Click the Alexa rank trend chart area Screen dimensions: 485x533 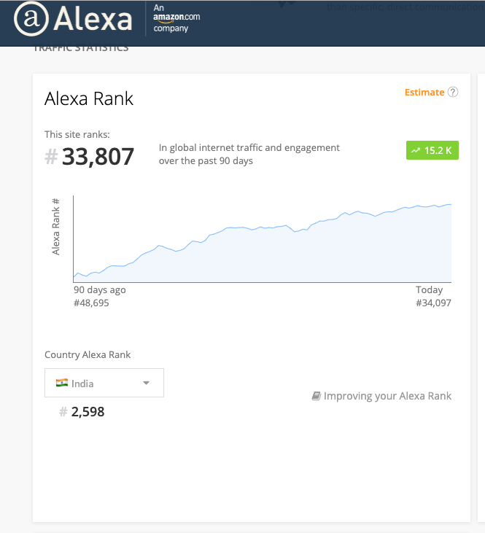pos(263,248)
